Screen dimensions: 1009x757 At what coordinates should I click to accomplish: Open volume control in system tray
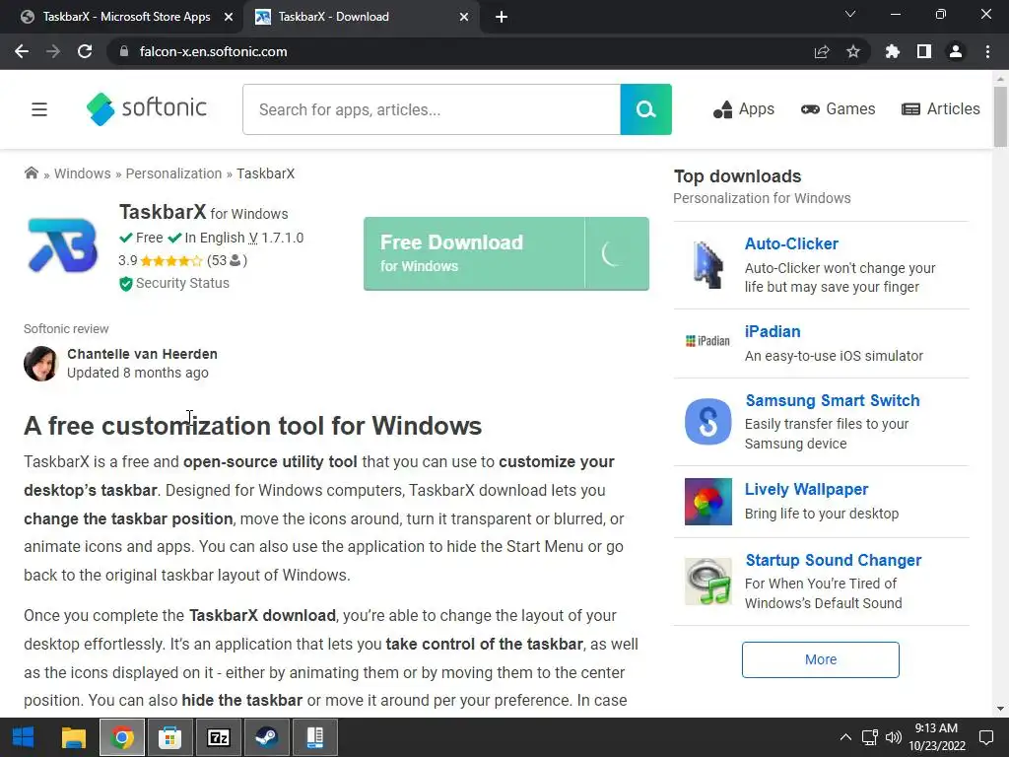(x=893, y=737)
